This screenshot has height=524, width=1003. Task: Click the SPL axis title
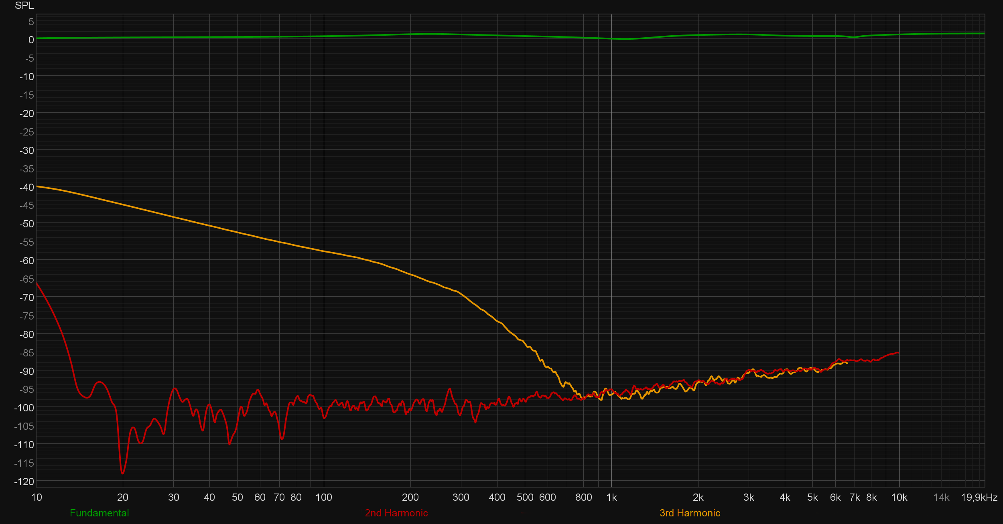click(24, 6)
